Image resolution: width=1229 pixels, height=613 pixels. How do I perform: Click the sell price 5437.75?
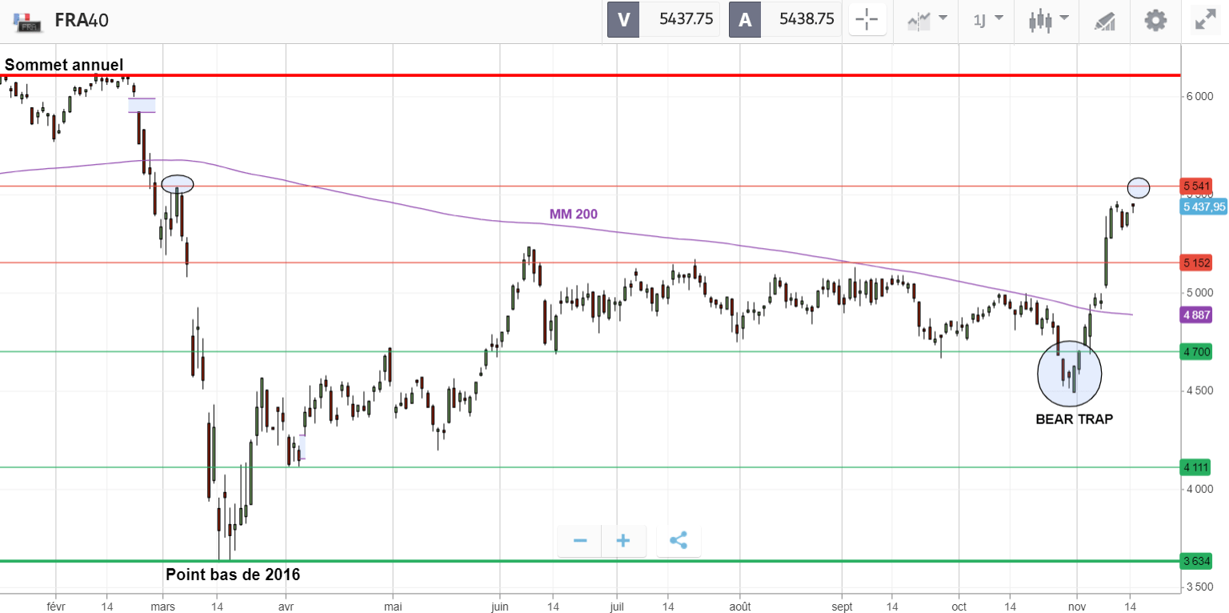coord(686,20)
